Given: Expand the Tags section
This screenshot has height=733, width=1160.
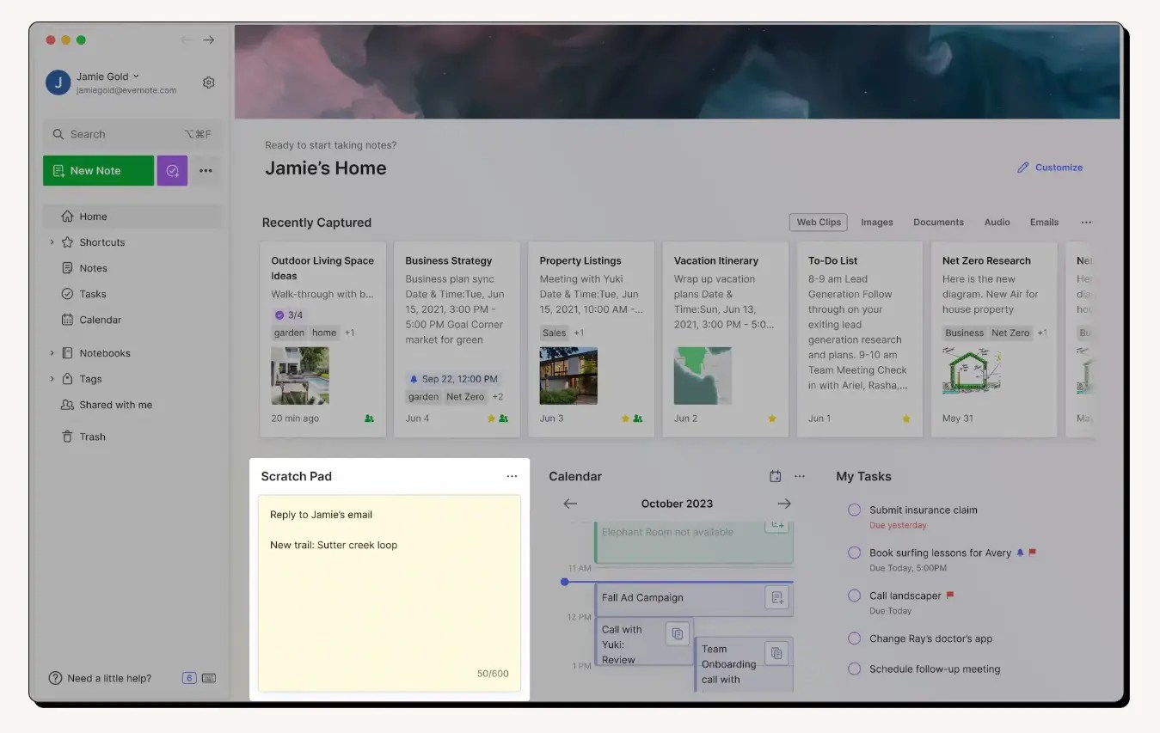Looking at the screenshot, I should point(52,378).
